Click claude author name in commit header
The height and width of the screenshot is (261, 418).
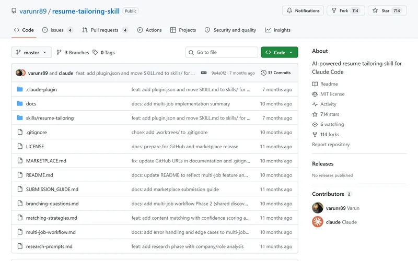click(x=66, y=73)
